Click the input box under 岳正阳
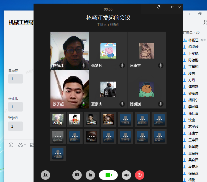Viewport: 207px width, 182px height. pos(16,107)
